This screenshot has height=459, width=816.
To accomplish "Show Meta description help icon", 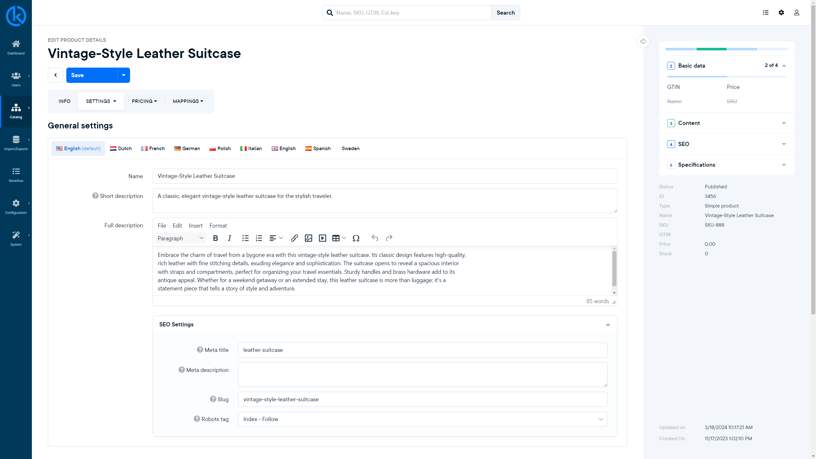I will 182,370.
